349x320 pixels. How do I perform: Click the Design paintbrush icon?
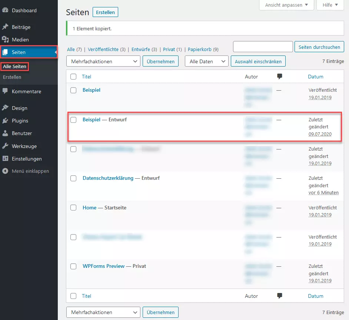click(5, 108)
